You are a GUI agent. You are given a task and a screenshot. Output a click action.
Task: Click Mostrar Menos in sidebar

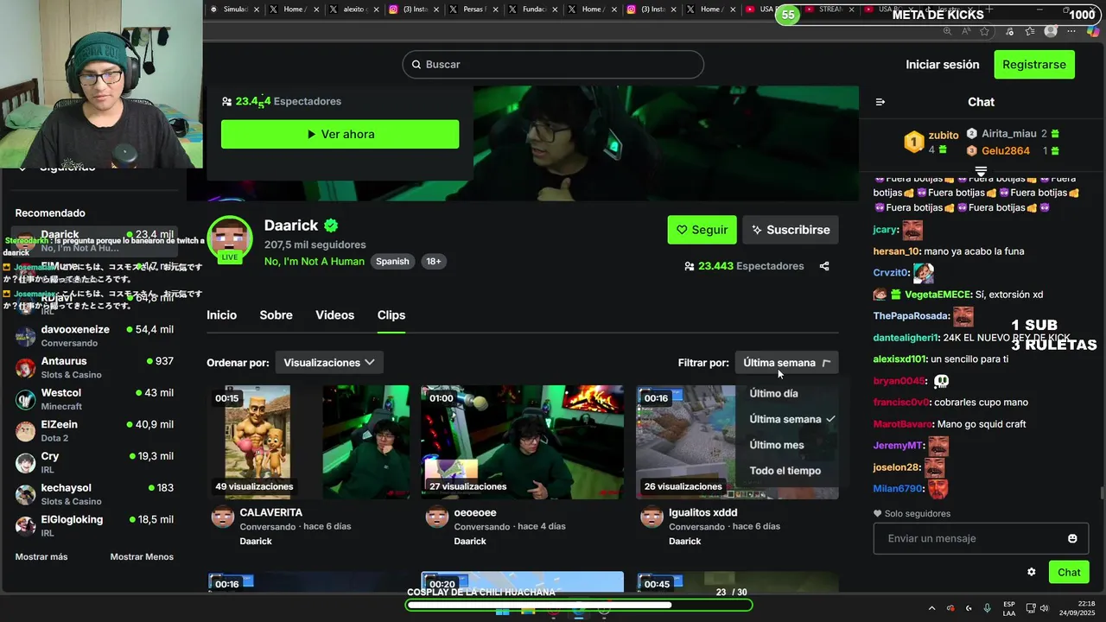[x=142, y=557]
